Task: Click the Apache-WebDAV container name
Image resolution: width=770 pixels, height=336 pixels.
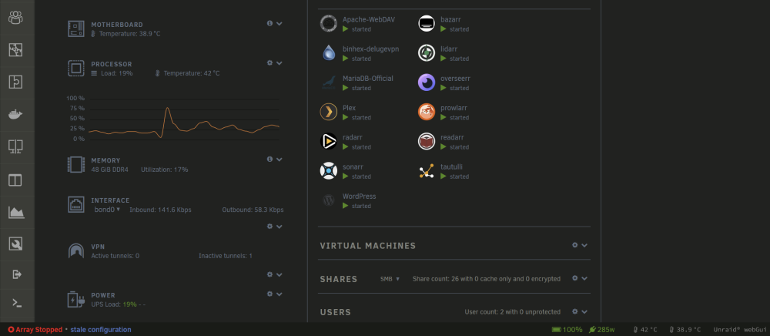Action: (368, 19)
